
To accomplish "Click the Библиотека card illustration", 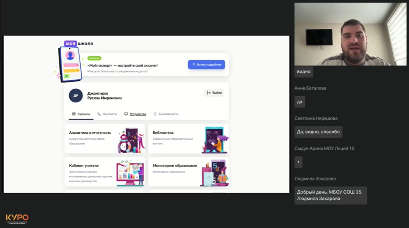I will click(x=216, y=140).
